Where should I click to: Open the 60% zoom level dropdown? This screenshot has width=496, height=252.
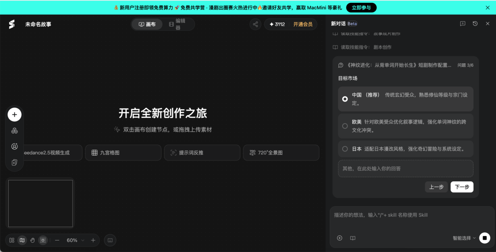(x=76, y=241)
